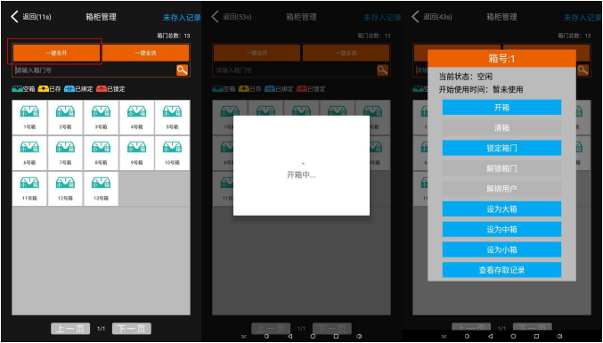Image resolution: width=603 pixels, height=343 pixels.
Task: Click 箱门总数: 13 in left screen
Action: [174, 36]
